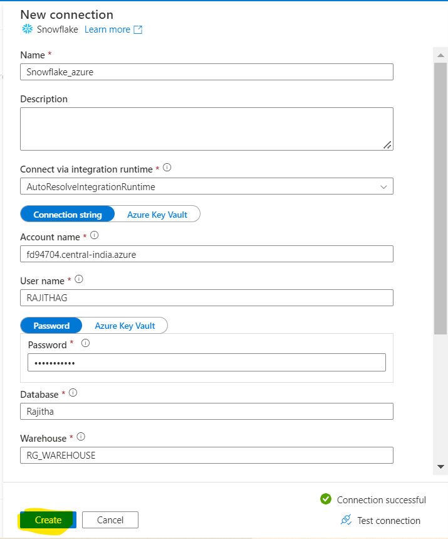The image size is (448, 539).
Task: Click info icon next to Warehouse label
Action: coord(81,437)
